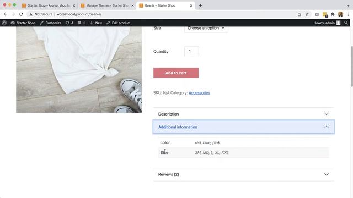
Task: Click the WordPress logo in admin bar
Action: [4, 23]
